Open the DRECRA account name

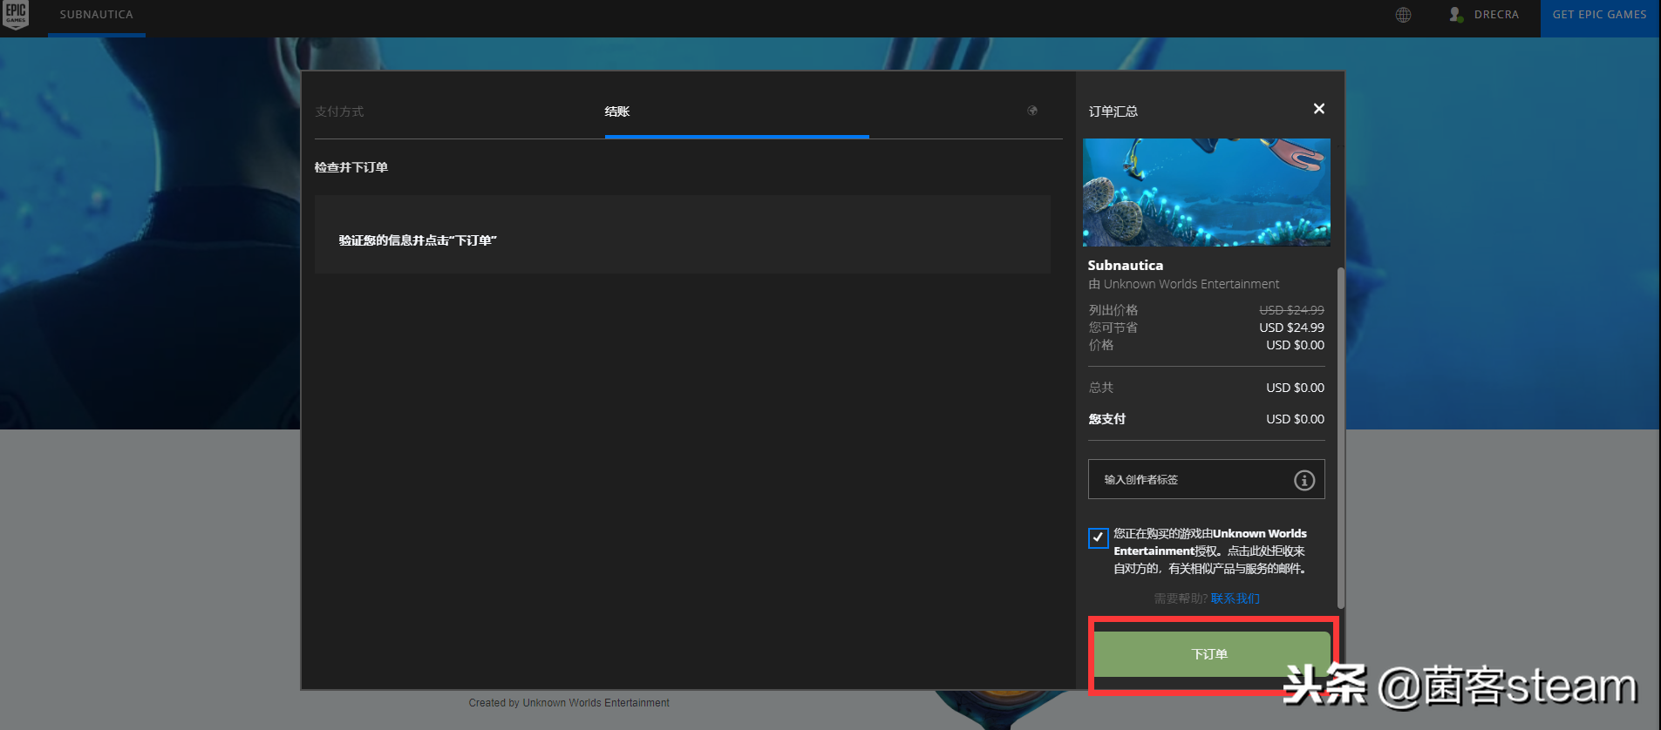tap(1496, 15)
